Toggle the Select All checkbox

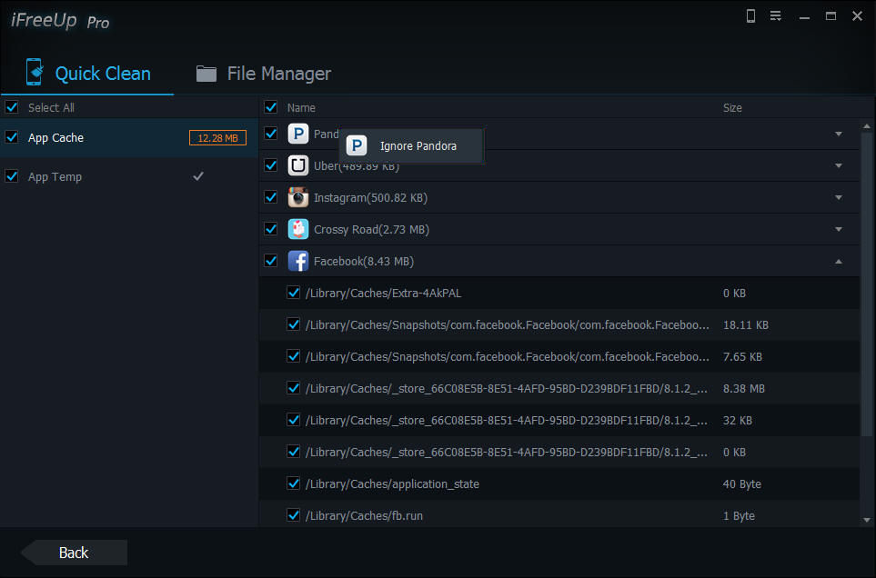(x=12, y=107)
